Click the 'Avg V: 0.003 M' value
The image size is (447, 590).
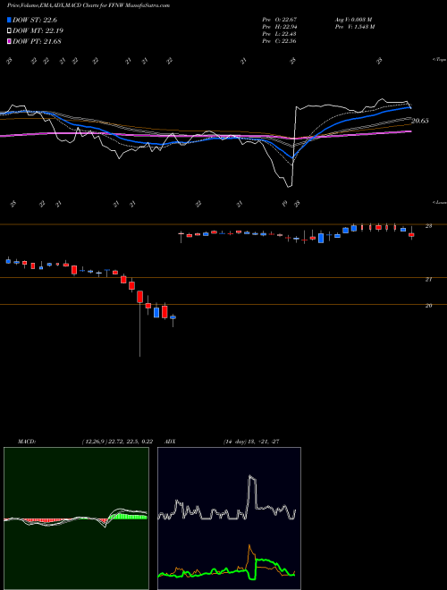point(353,20)
